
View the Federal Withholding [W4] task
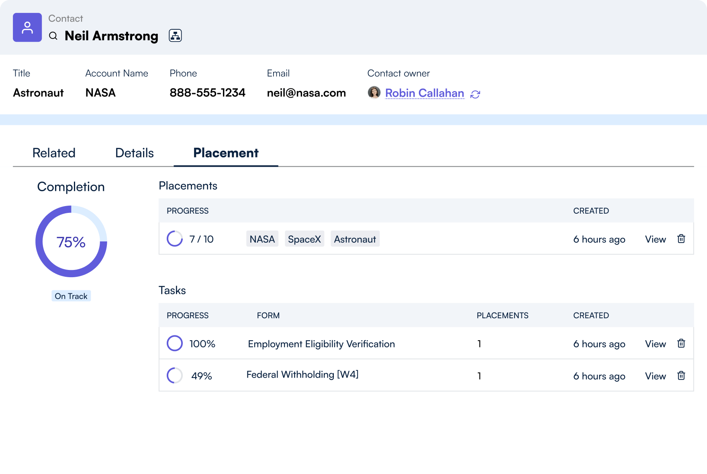click(x=655, y=376)
